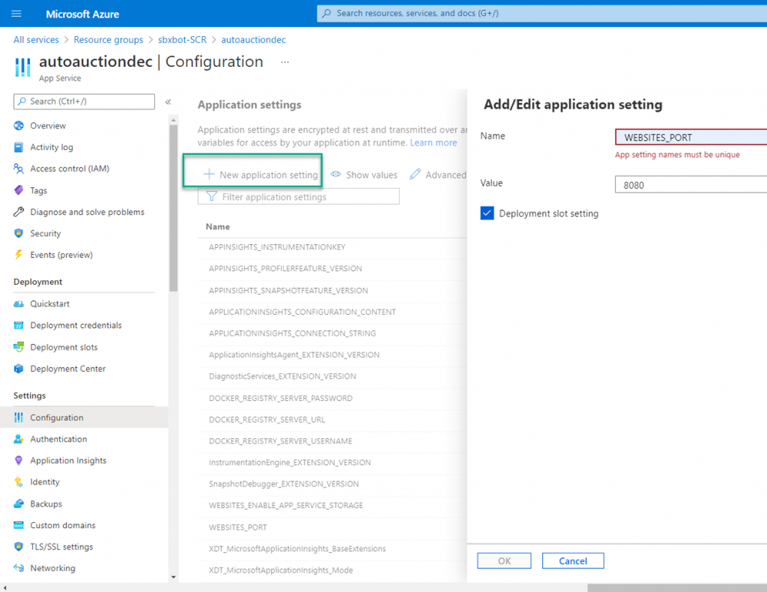Click the Access control (IAM) icon
The image size is (767, 592).
coord(18,169)
